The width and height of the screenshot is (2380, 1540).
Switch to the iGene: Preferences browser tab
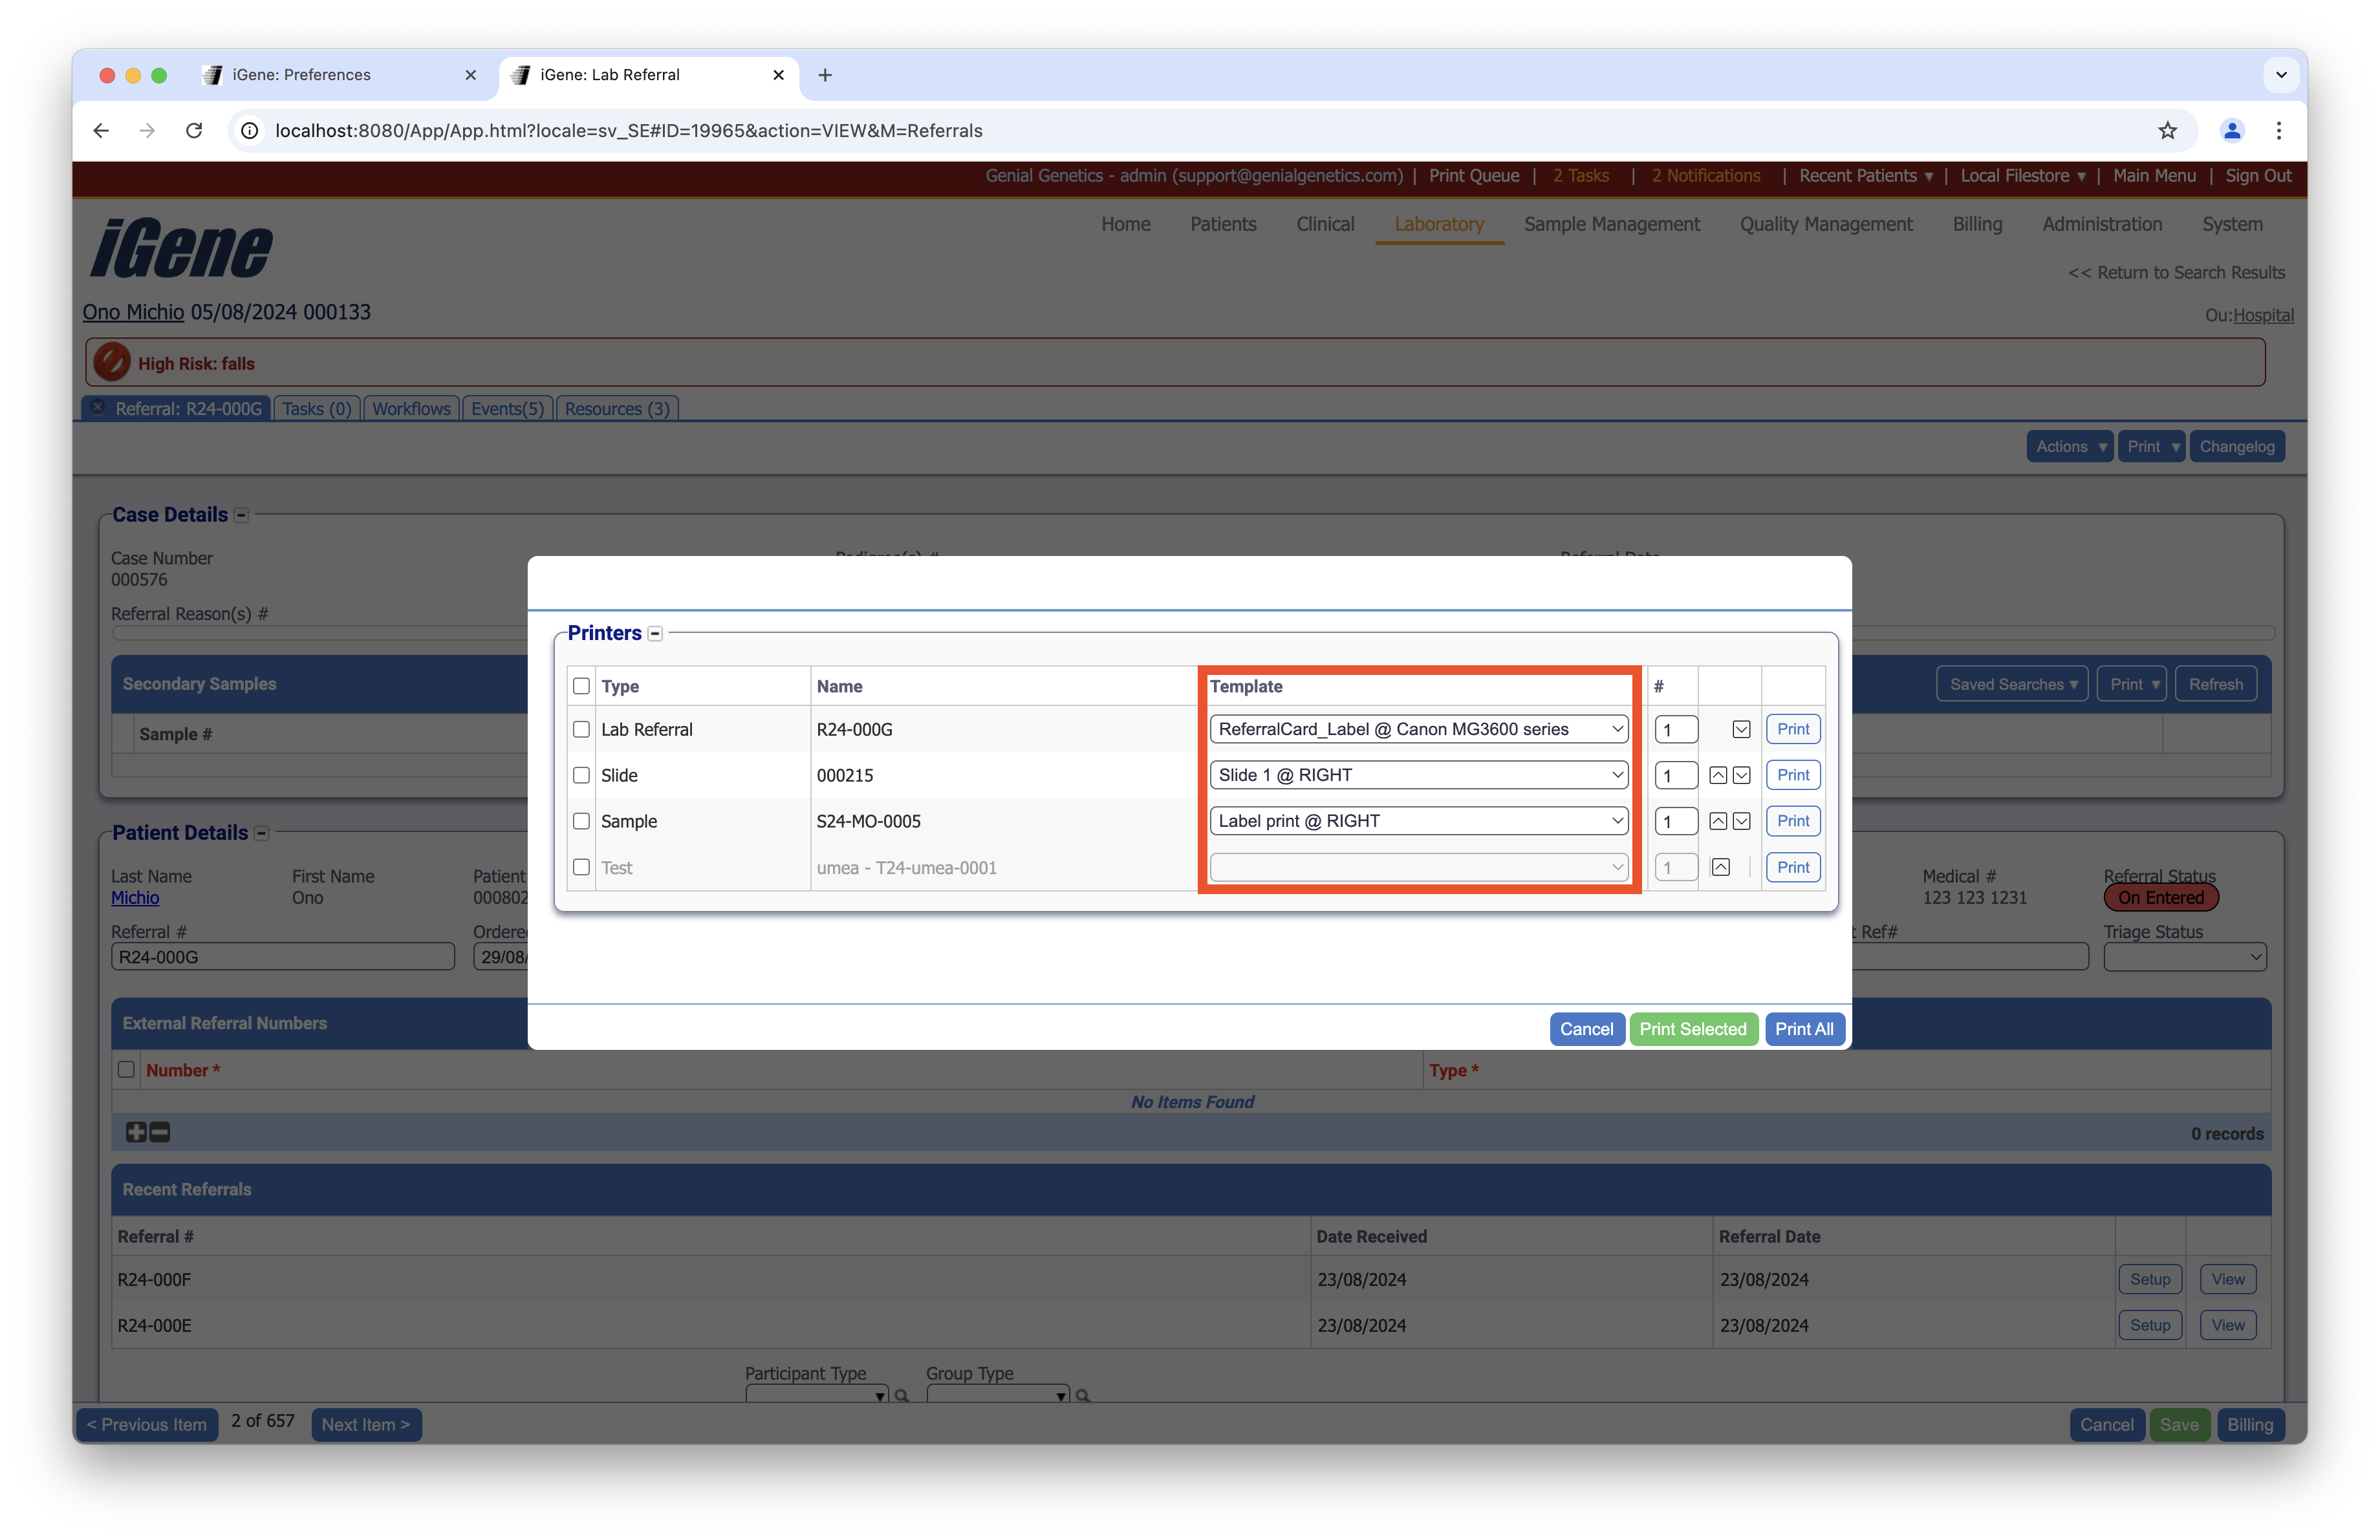click(301, 75)
